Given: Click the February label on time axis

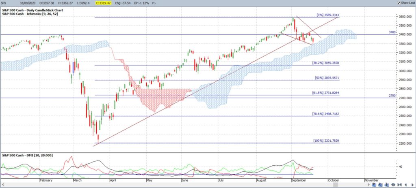Looking at the screenshot, I should (46, 180).
